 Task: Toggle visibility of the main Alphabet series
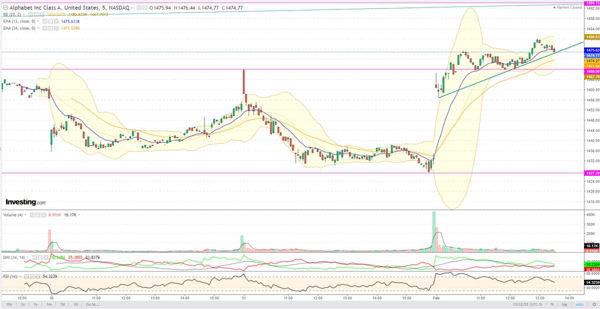139,7
